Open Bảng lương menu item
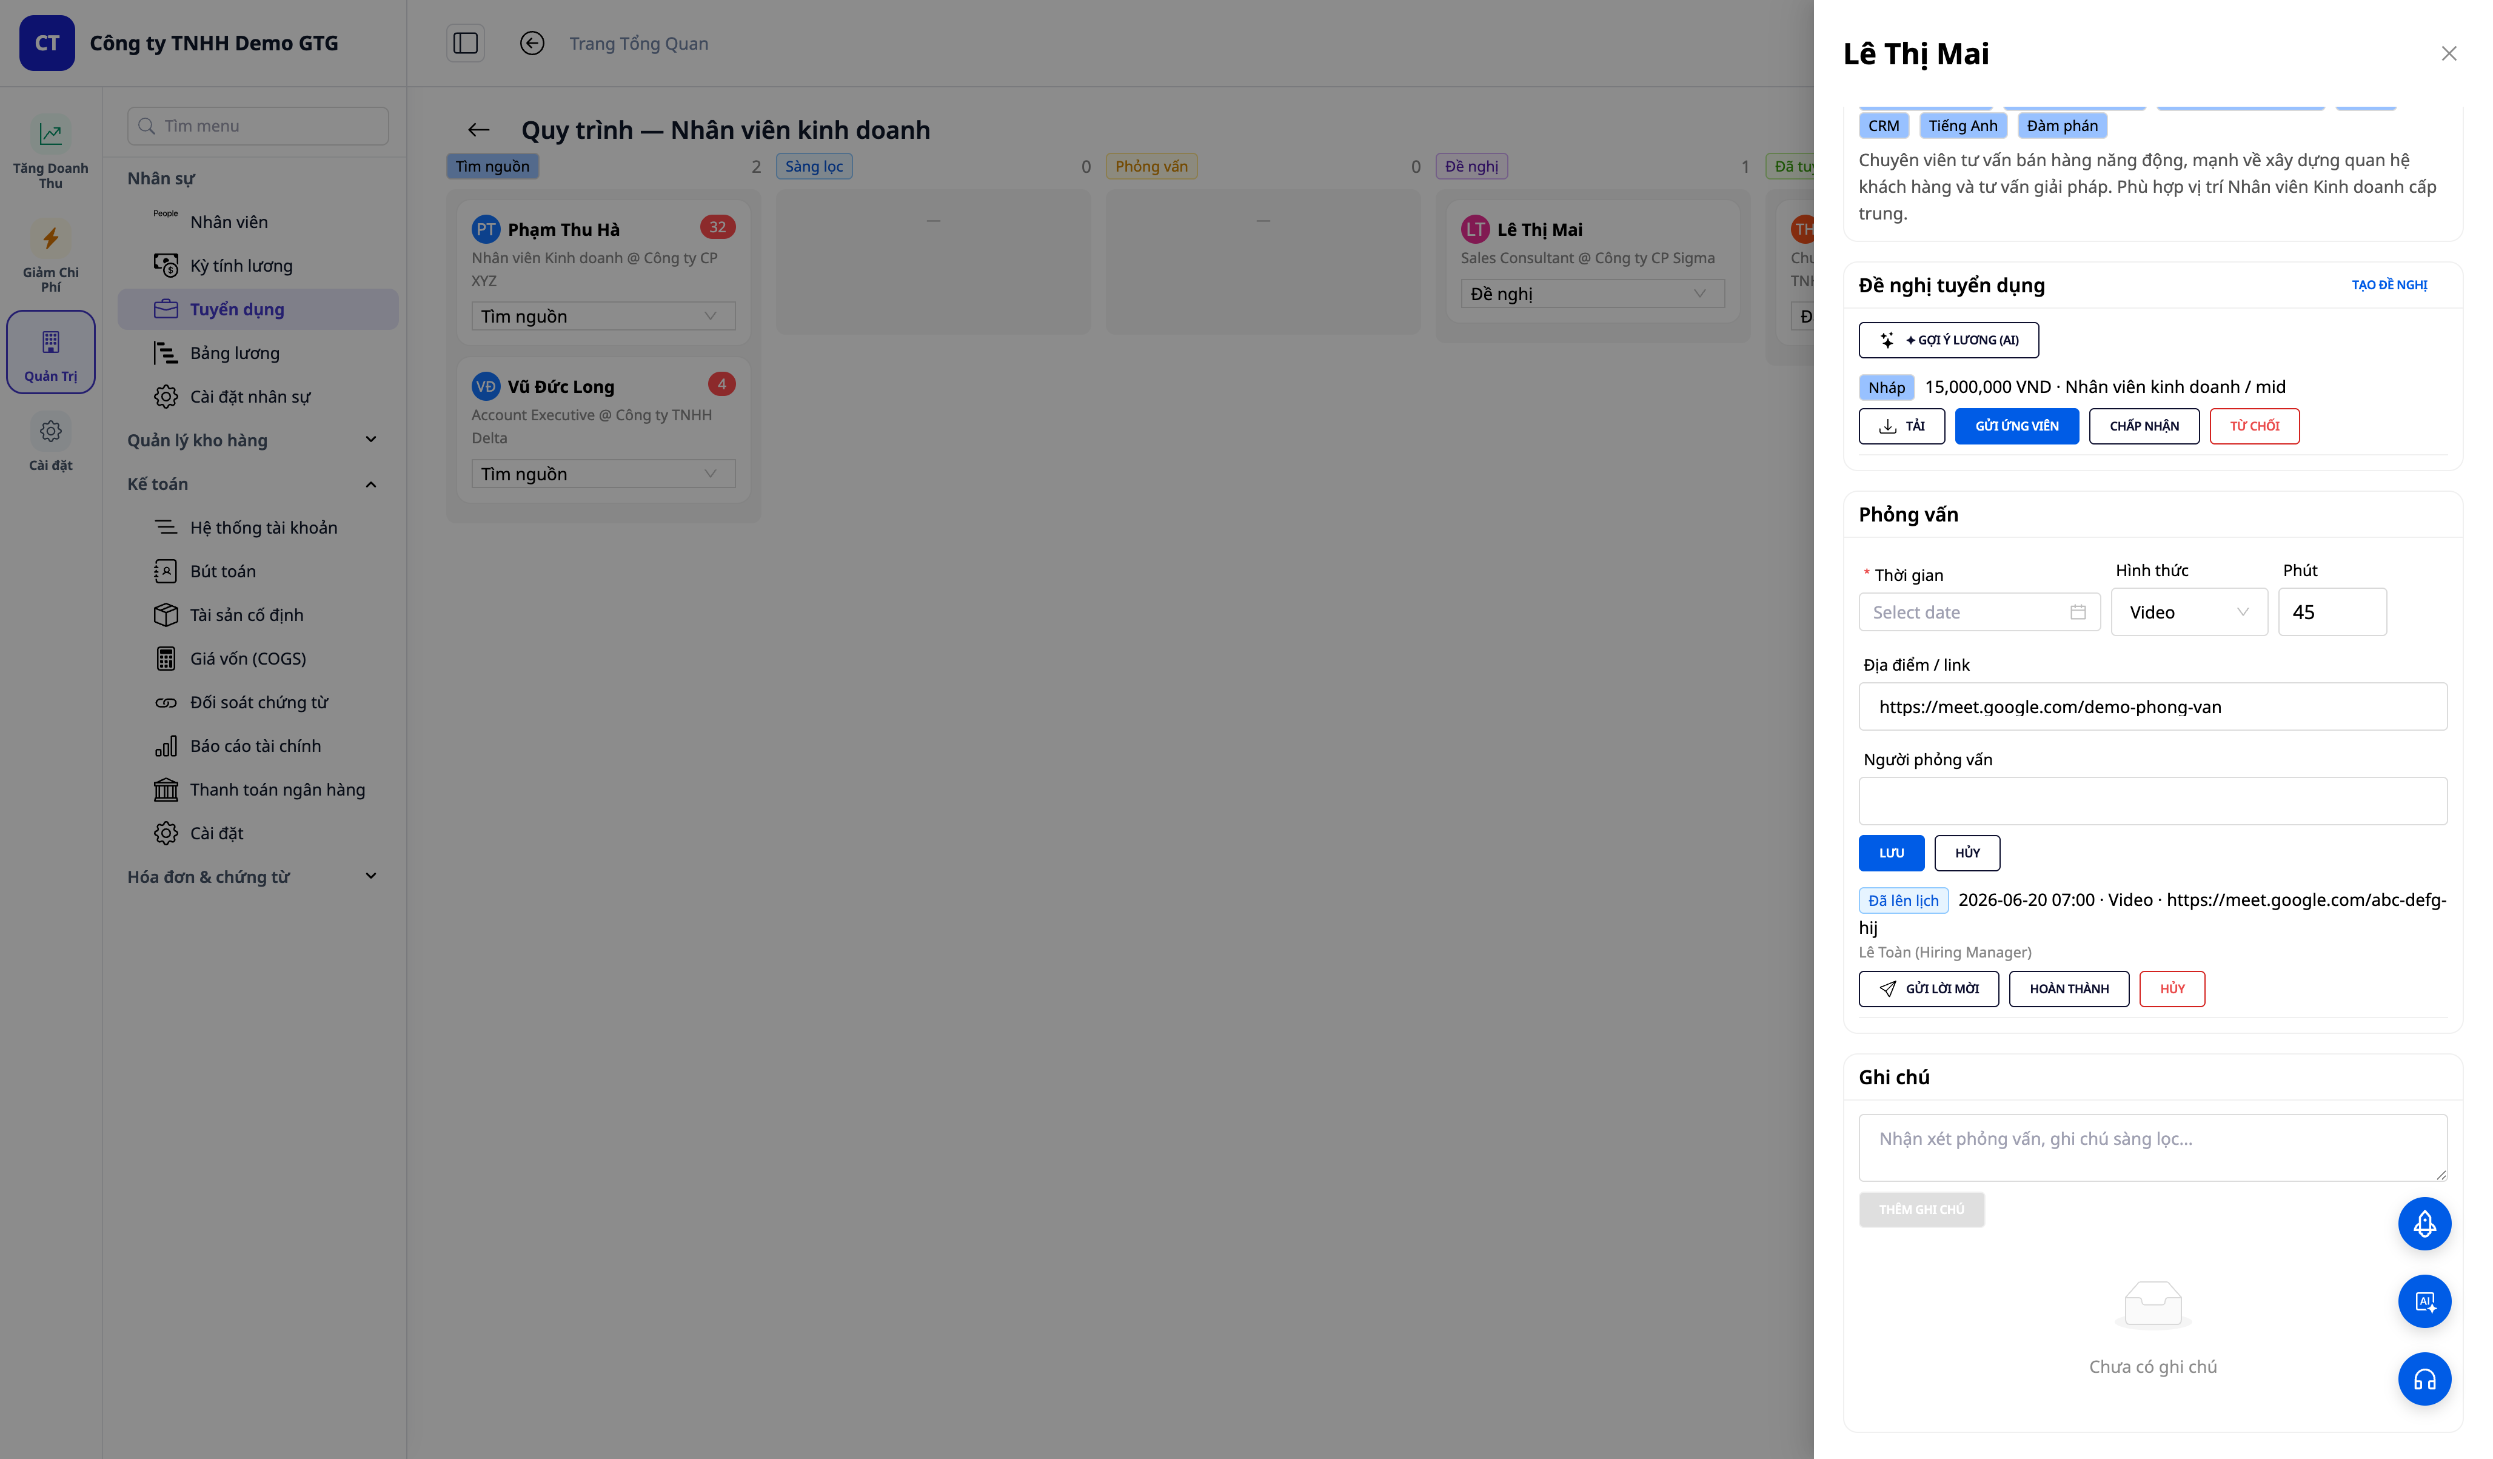The image size is (2493, 1459). click(x=257, y=352)
